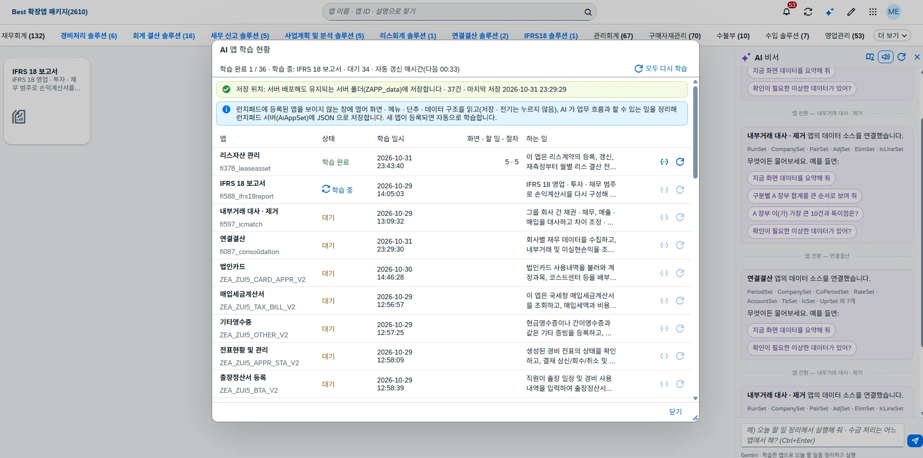Click fi597_icmatch app ID text
The image size is (923, 458).
coord(241,224)
